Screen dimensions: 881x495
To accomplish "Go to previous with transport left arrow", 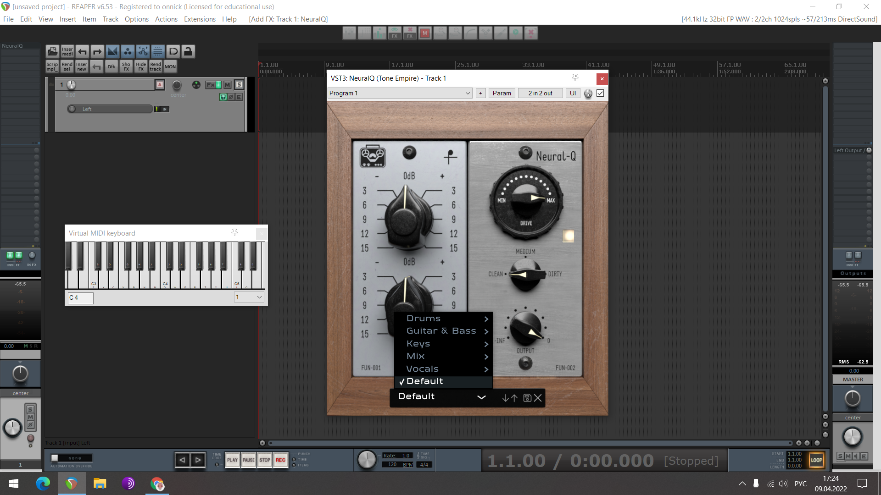I will pyautogui.click(x=182, y=460).
